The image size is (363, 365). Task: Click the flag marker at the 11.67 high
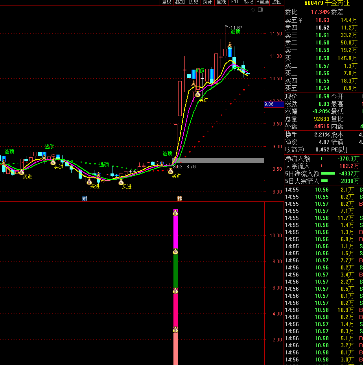[x=227, y=26]
